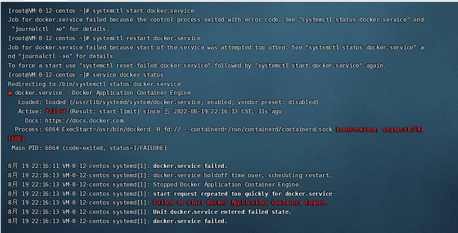Screen dimensions: 458x233
Task: Click the "systemctl start docker.service" command text
Action: (x=143, y=11)
